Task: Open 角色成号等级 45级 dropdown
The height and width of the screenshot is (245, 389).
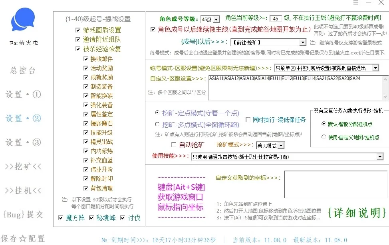Action: pos(210,19)
